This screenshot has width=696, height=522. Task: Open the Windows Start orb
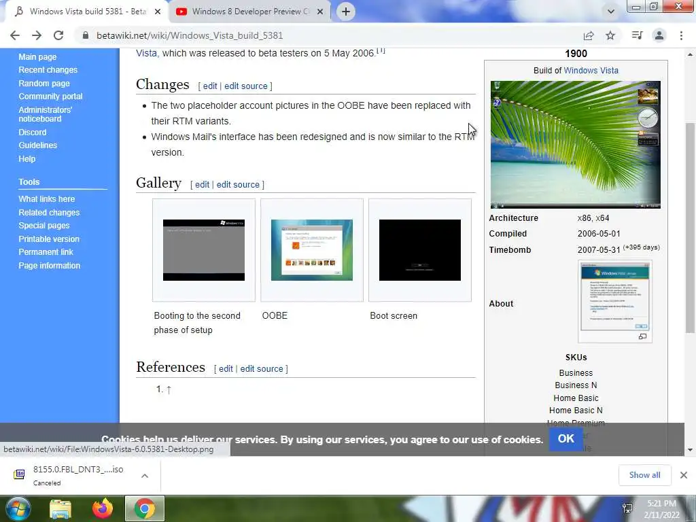18,508
